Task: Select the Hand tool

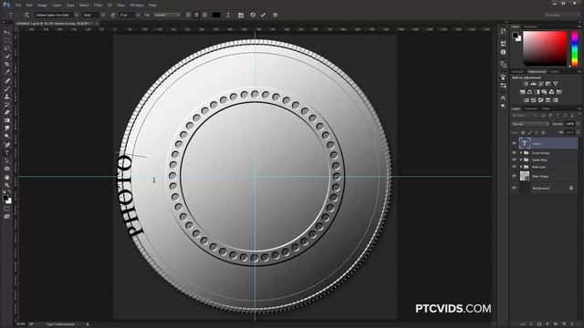Action: 6,177
